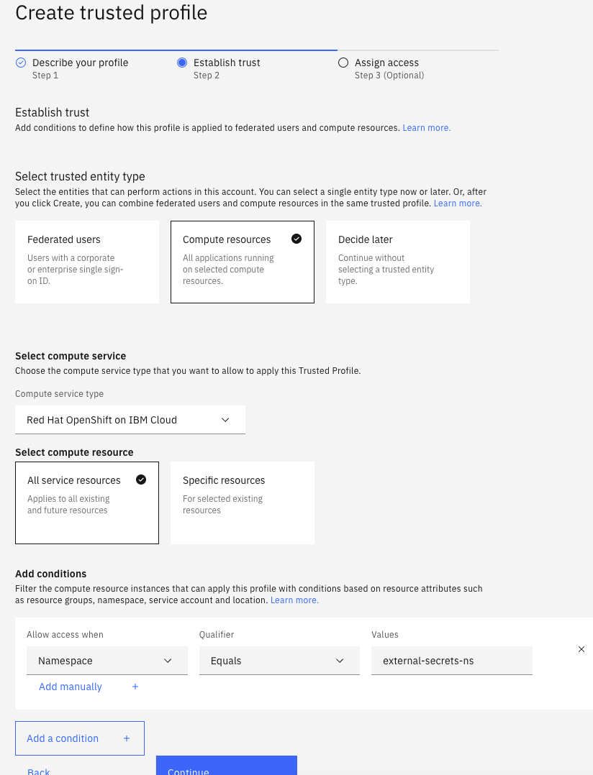Select the Federated users entity type

tap(87, 262)
